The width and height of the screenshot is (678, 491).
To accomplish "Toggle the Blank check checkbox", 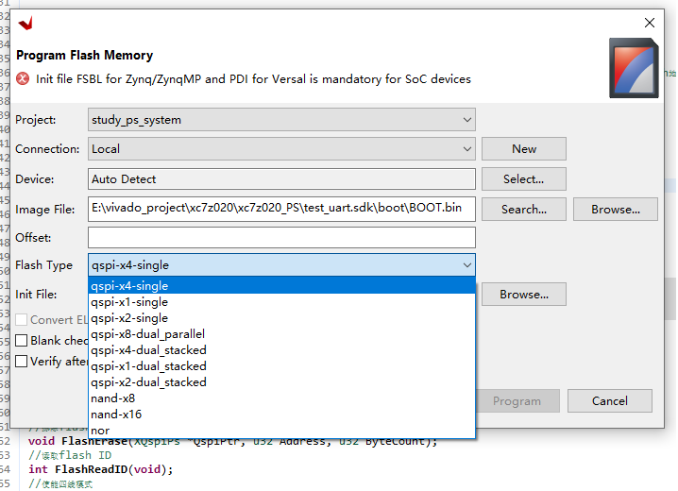I will tap(21, 340).
